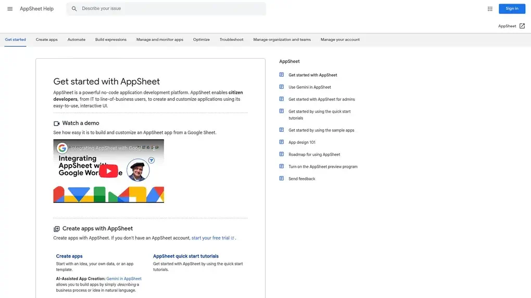Click the video title Integrating AppSheet with Google
The image size is (531, 298).
tap(106, 148)
